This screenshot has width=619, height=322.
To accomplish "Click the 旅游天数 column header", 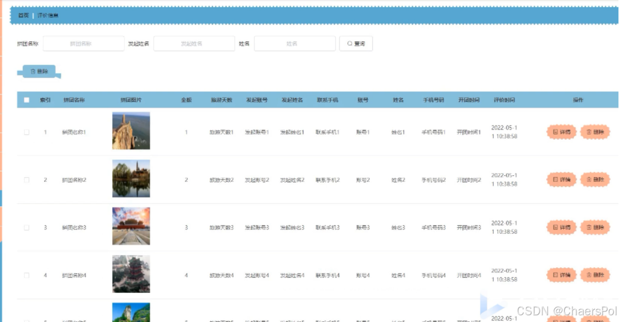I will [x=221, y=100].
